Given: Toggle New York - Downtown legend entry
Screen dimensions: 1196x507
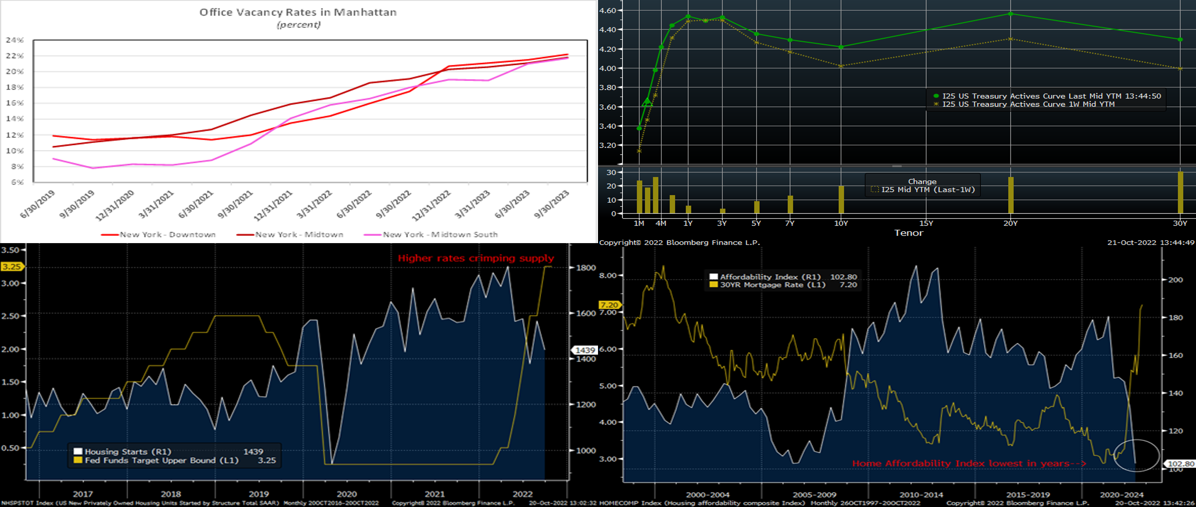Looking at the screenshot, I should pyautogui.click(x=159, y=235).
